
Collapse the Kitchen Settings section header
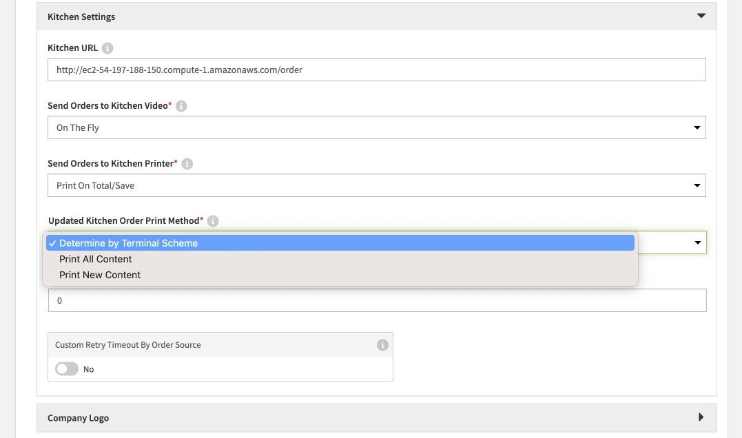(81, 16)
